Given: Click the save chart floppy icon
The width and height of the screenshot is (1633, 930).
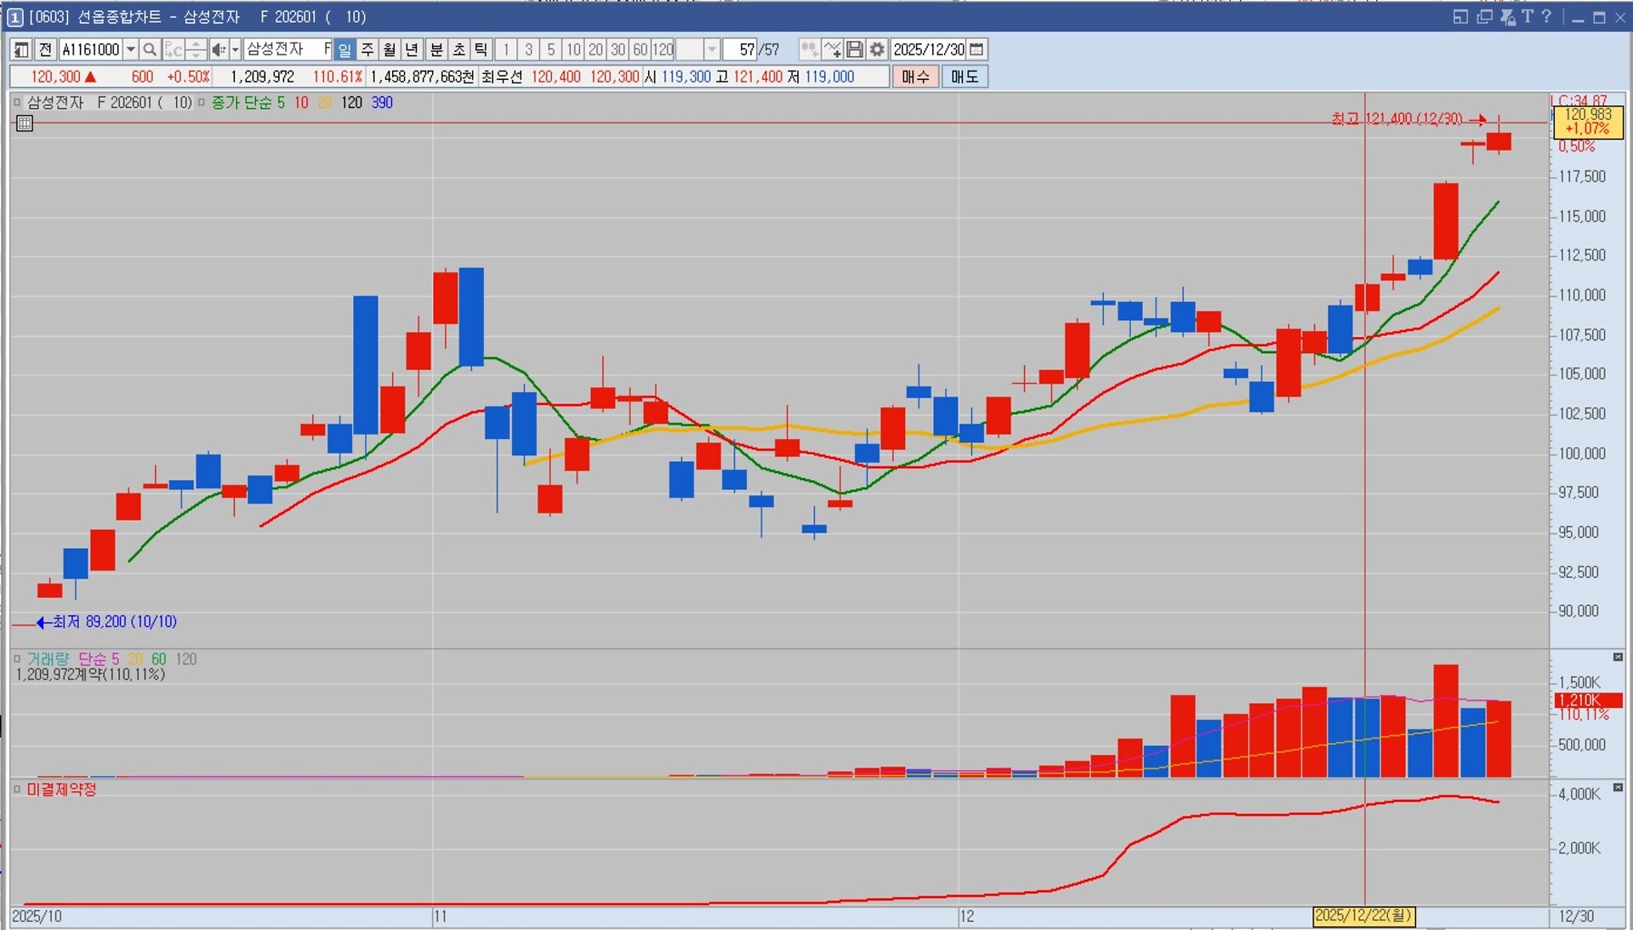Looking at the screenshot, I should pyautogui.click(x=855, y=49).
